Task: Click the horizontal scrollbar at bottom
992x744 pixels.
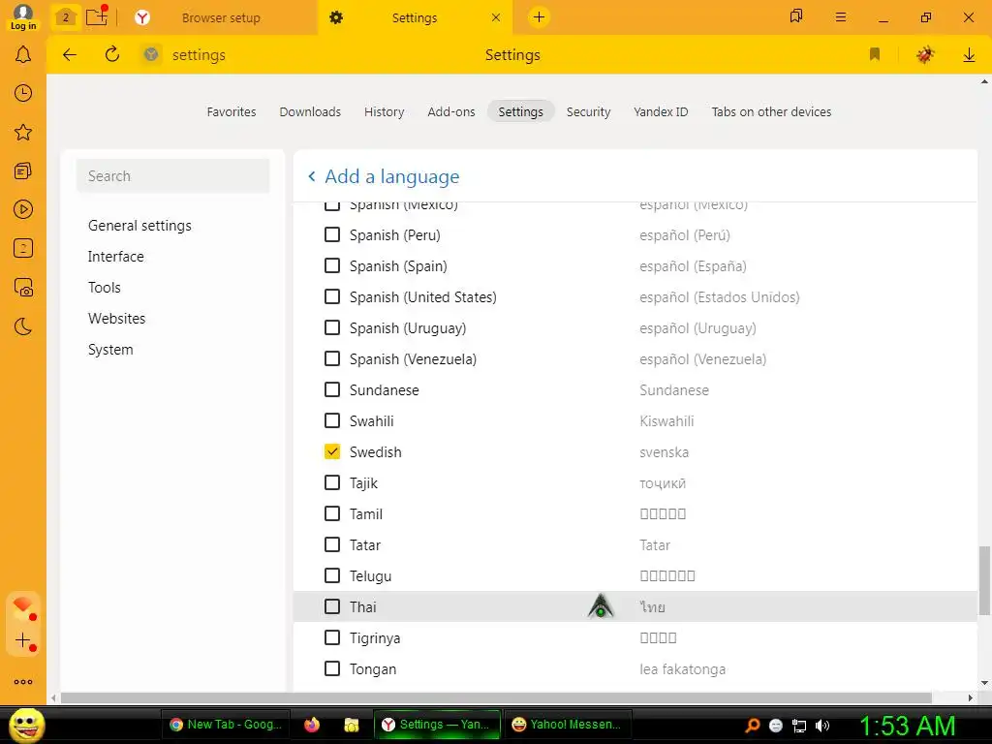Action: (x=497, y=697)
